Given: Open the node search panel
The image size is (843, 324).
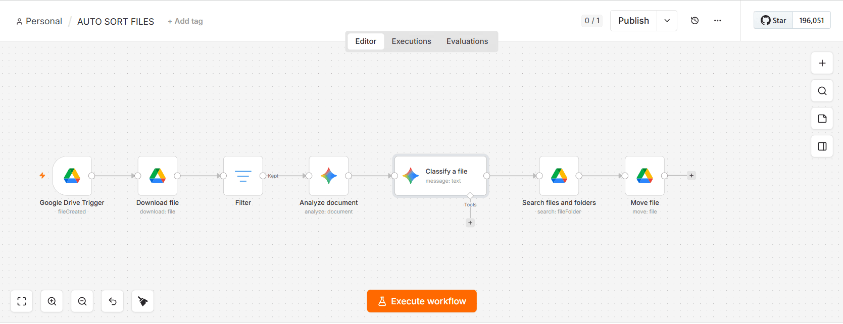Looking at the screenshot, I should click(822, 91).
